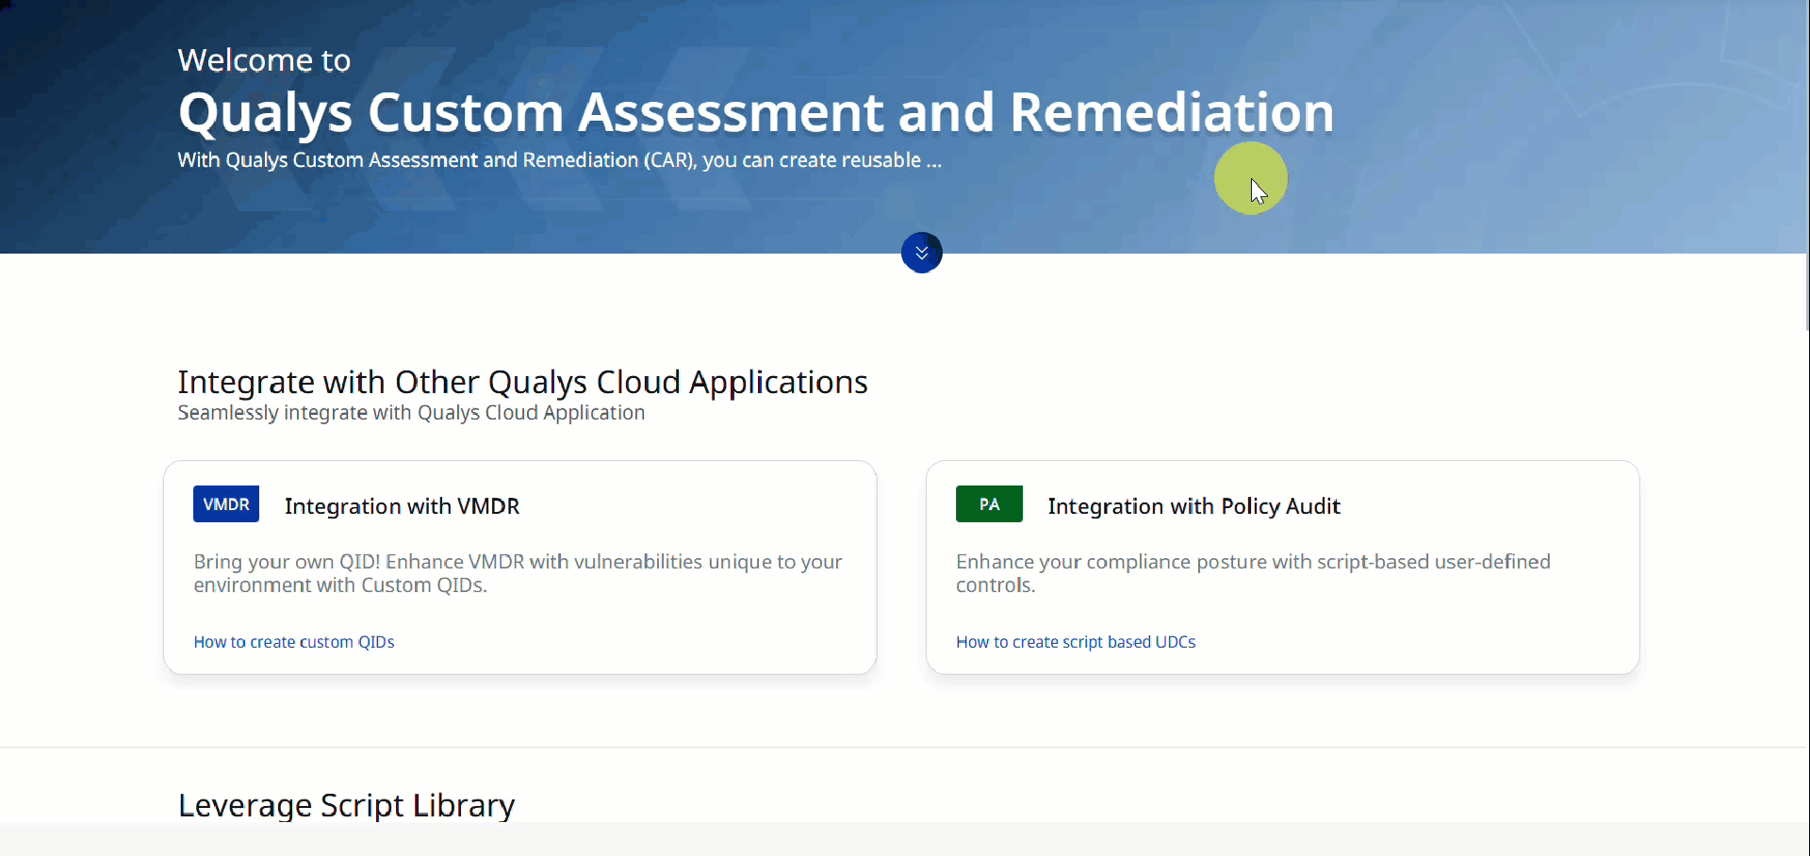Viewport: 1810px width, 856px height.
Task: Click 'Integrate with Other Qualys Cloud Applications' heading
Action: point(522,382)
